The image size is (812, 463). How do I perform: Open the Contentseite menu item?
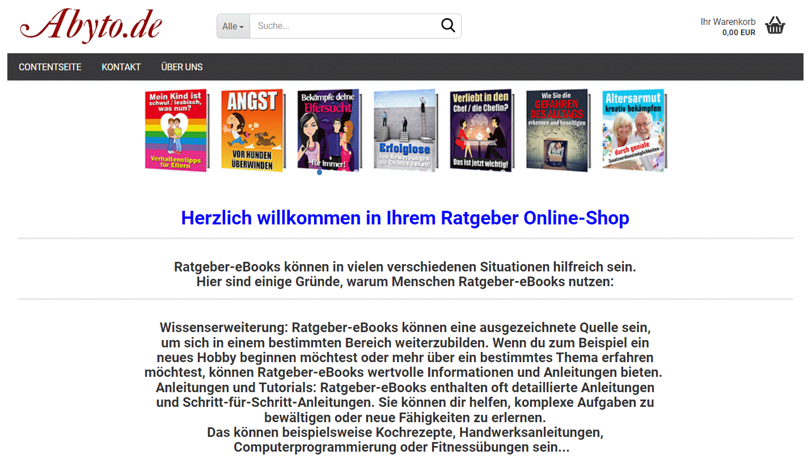[x=50, y=67]
